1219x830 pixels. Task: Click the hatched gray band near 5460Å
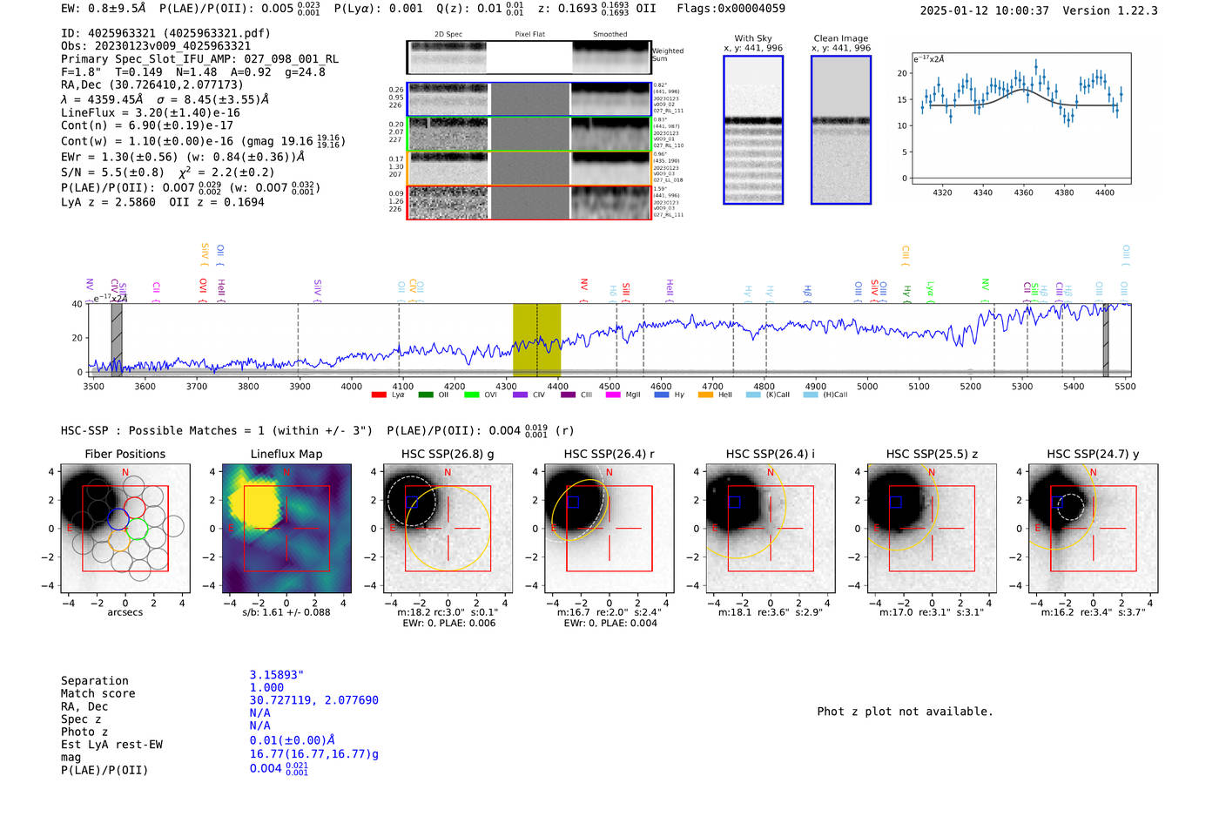tap(1106, 340)
